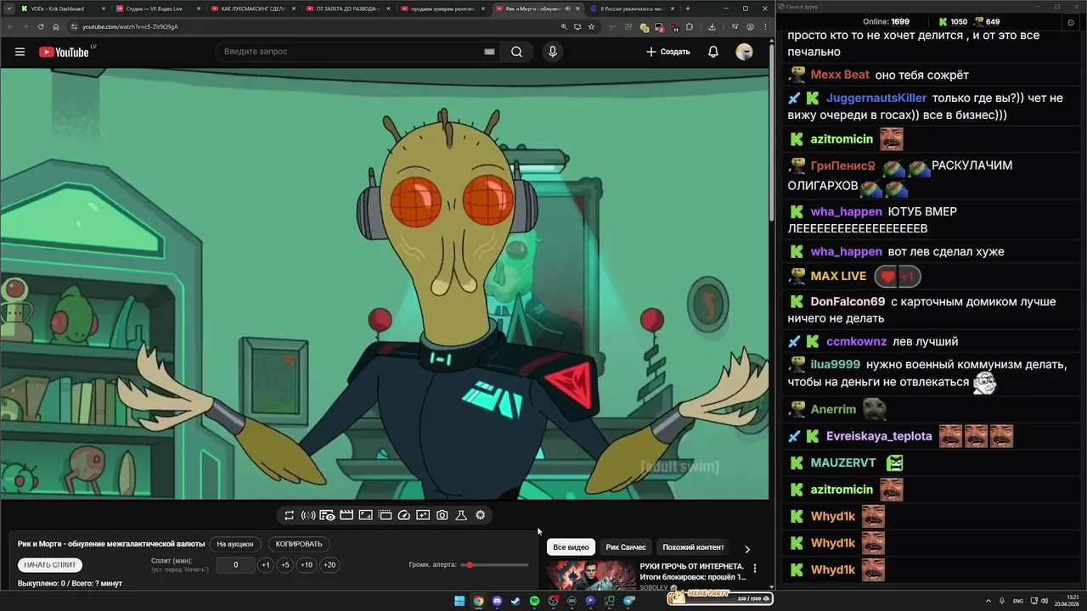Select the Похожий контент filter chip
This screenshot has width=1087, height=611.
(x=693, y=547)
